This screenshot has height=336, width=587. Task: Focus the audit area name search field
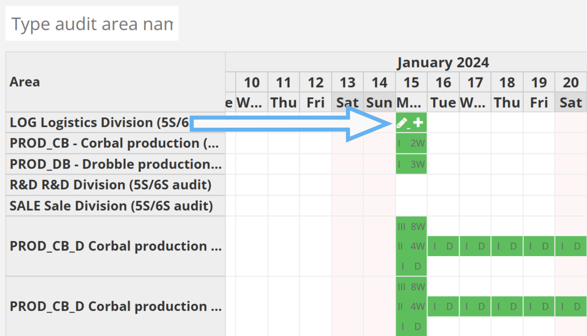click(92, 24)
